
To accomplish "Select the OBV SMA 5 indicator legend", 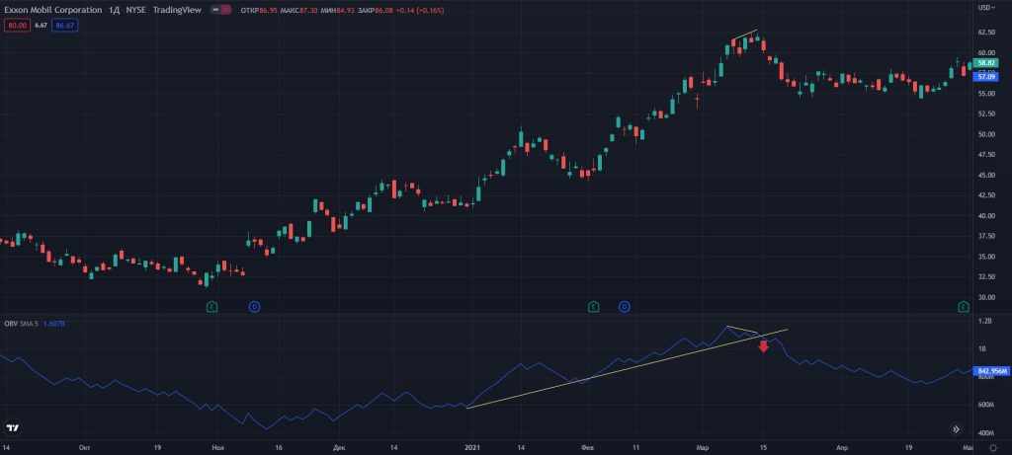I will (22, 324).
